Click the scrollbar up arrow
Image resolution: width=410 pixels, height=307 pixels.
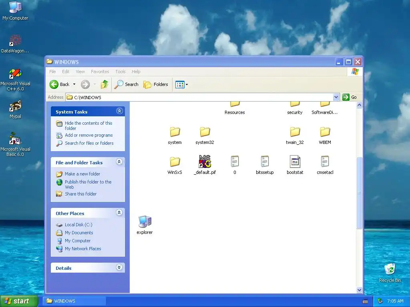tap(359, 105)
